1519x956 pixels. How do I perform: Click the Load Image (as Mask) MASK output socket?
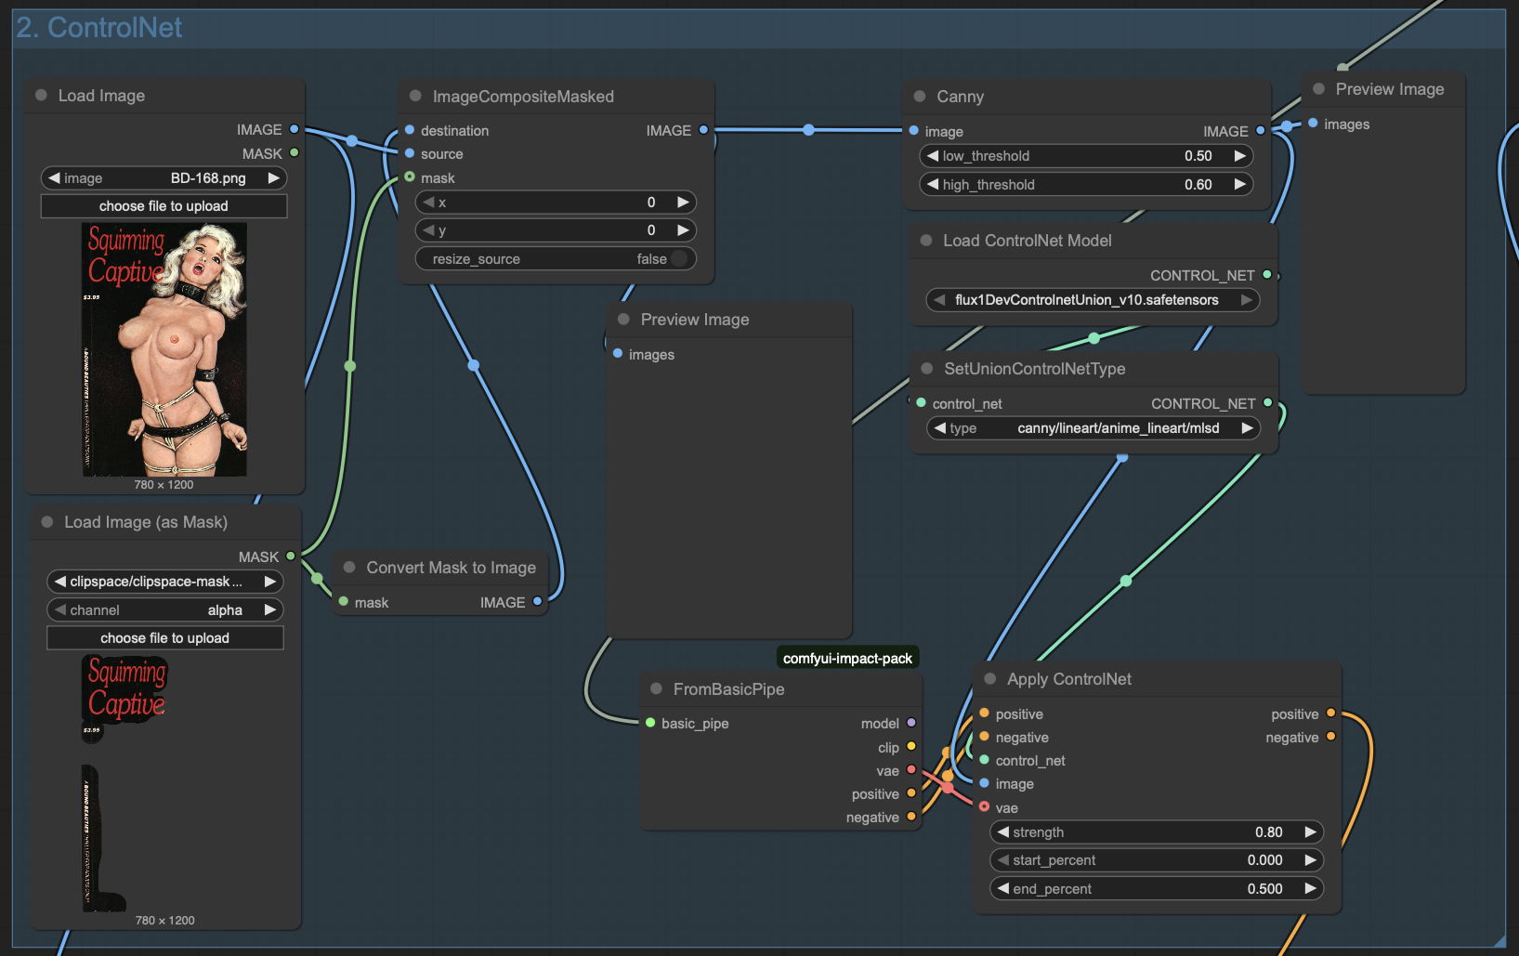[x=291, y=556]
